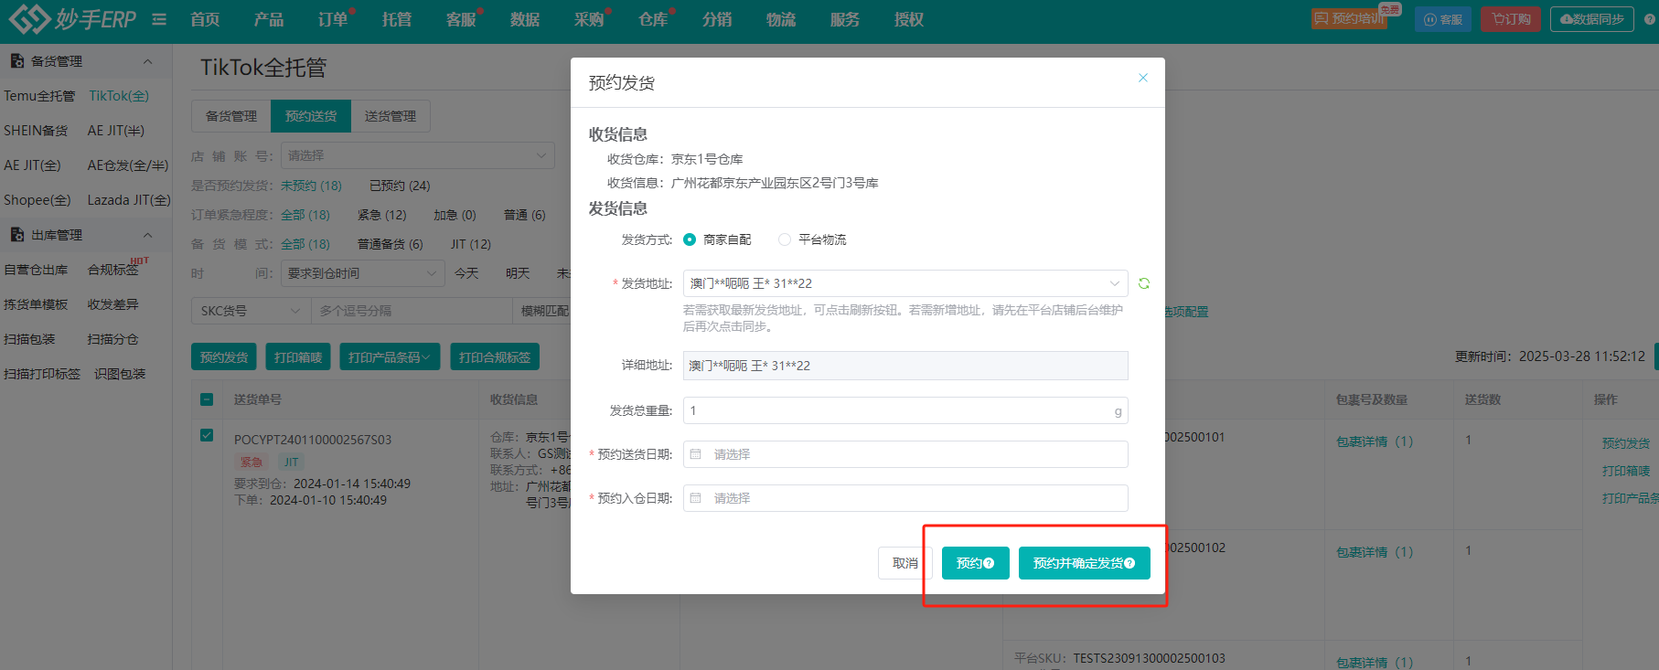Screen dimensions: 1659x670
Task: Click the 预约送货日期 date field
Action: tap(905, 454)
